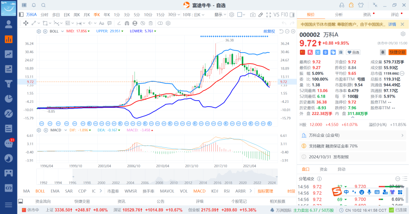Select the 分时 intraday tab
Screen dimensions: 409x214
pos(44,15)
